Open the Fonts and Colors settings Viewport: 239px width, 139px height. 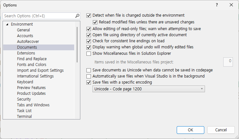coord(31,65)
